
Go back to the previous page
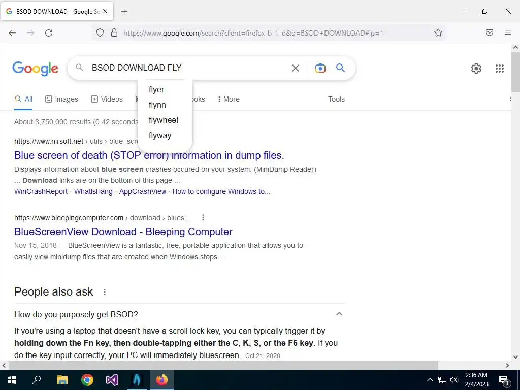click(12, 32)
